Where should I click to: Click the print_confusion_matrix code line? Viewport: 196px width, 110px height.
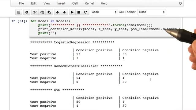click(109, 29)
